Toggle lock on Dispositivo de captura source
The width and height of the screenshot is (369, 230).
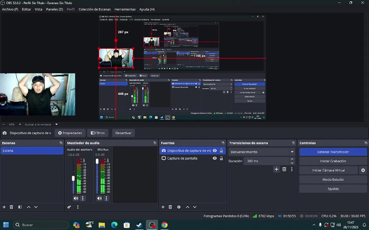221,151
